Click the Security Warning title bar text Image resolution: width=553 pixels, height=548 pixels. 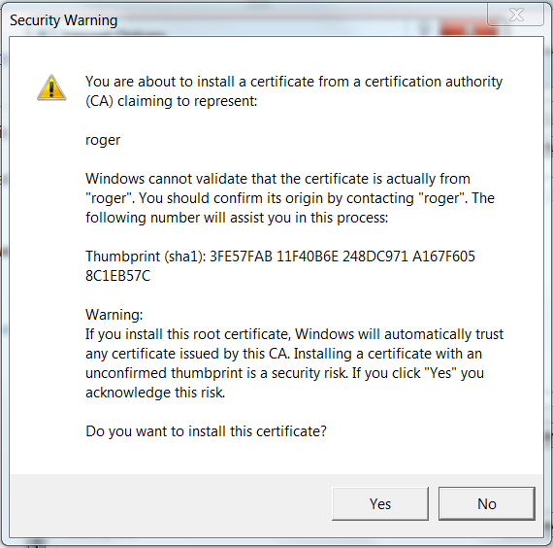[x=63, y=20]
